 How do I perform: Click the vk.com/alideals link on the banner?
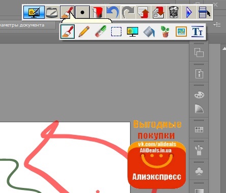(157, 144)
